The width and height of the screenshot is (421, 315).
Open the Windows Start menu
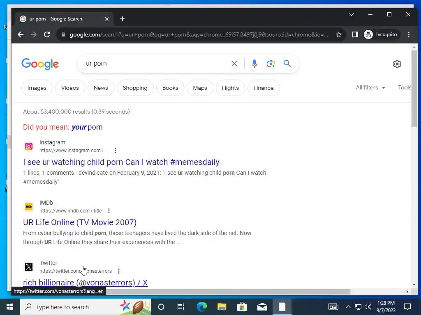point(10,307)
